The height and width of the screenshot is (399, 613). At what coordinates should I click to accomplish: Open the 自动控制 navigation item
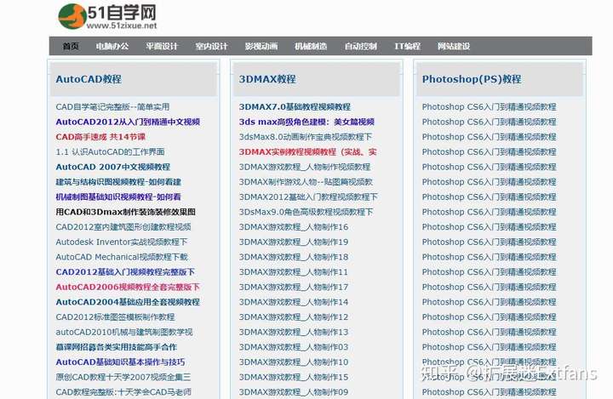[x=360, y=46]
